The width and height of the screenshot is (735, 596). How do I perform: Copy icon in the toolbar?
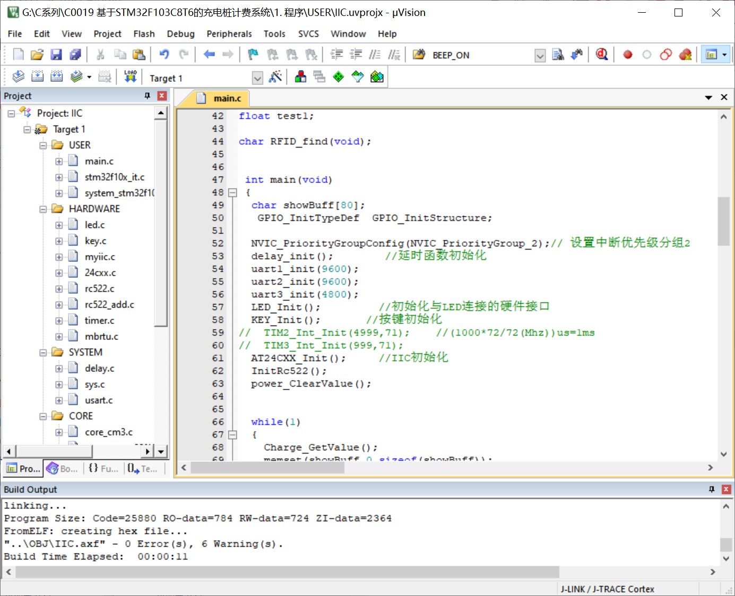(x=120, y=54)
